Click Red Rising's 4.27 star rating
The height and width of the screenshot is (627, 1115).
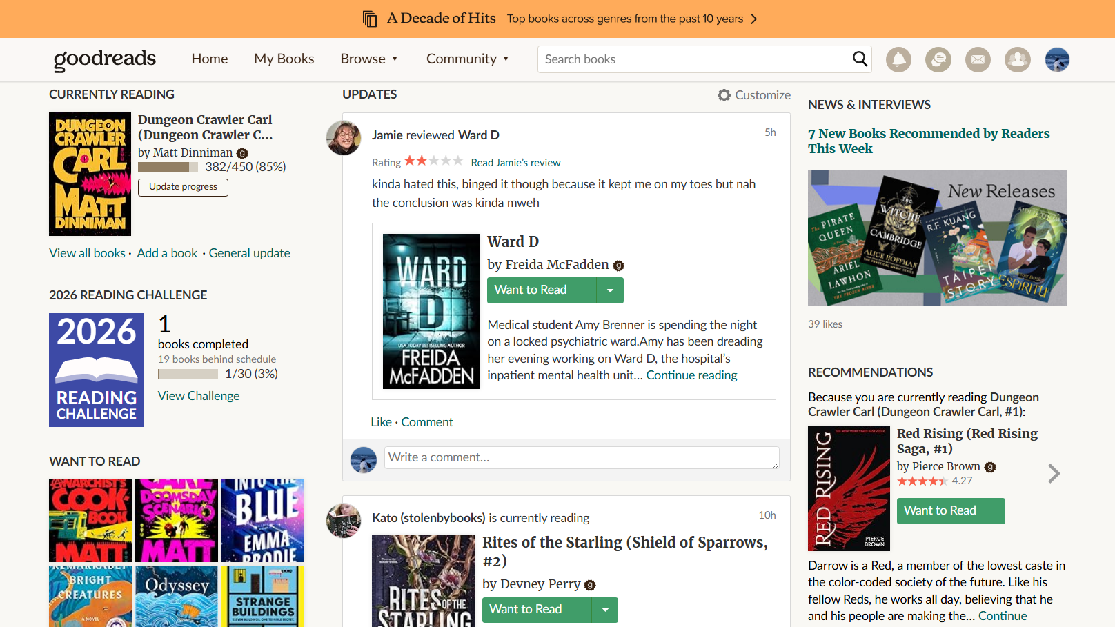(922, 481)
